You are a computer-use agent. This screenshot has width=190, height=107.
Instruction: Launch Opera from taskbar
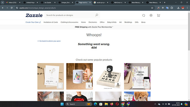tap(117, 104)
